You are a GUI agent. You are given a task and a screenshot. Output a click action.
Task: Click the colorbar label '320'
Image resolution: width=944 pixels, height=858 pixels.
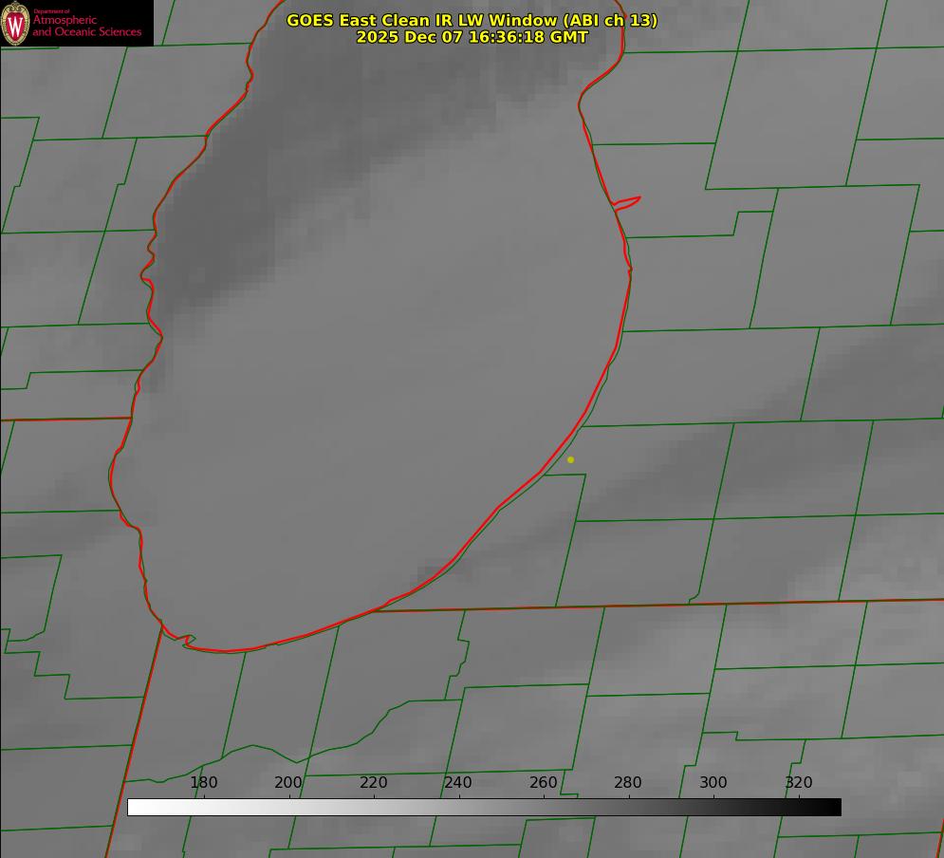[799, 782]
